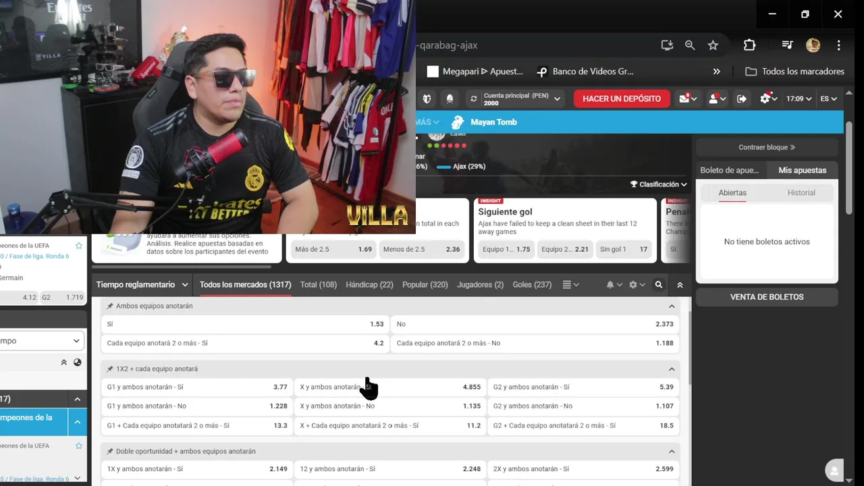This screenshot has width=864, height=486.
Task: Select Ambos equipos anotarán No at 2.373
Action: click(x=535, y=324)
